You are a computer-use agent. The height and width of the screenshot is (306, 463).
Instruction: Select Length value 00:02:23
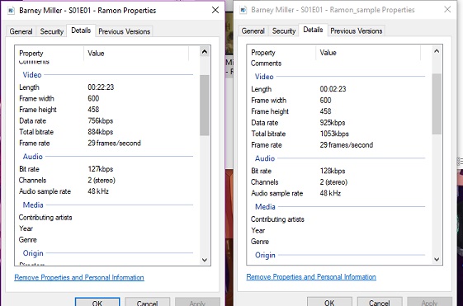[x=333, y=89]
